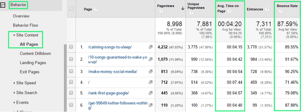Open help icon under Bounce Rate header
This screenshot has width=301, height=112.
tap(281, 11)
